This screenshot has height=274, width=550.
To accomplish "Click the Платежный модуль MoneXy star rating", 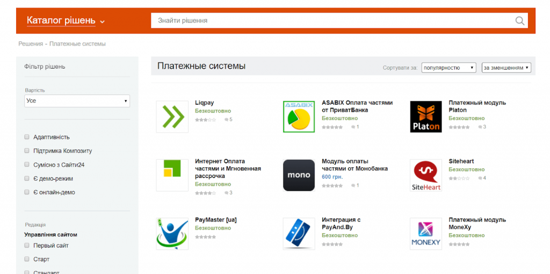I will [x=459, y=244].
